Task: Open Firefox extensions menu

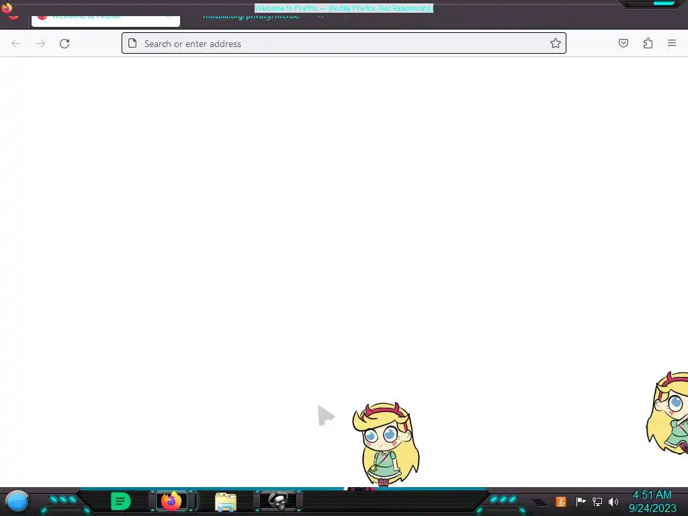Action: click(x=648, y=43)
